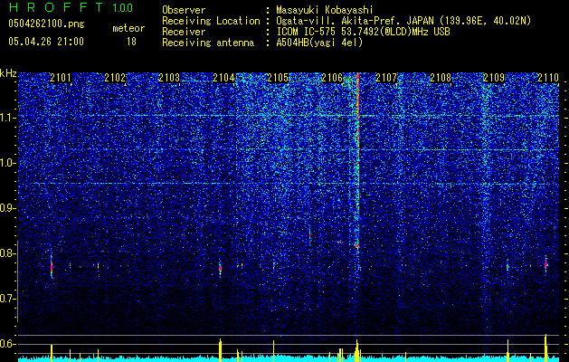The image size is (569, 362).
Task: Click the Receiving antenna field label
Action: pyautogui.click(x=208, y=43)
